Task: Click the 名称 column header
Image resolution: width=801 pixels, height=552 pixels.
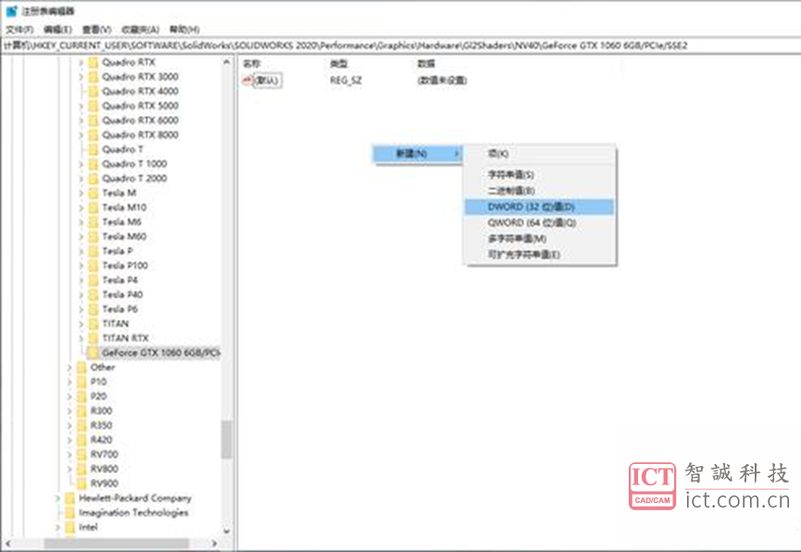Action: tap(251, 63)
